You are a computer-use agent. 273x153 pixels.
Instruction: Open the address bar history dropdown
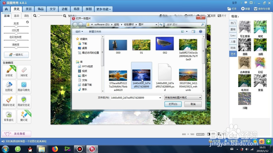tap(156, 25)
